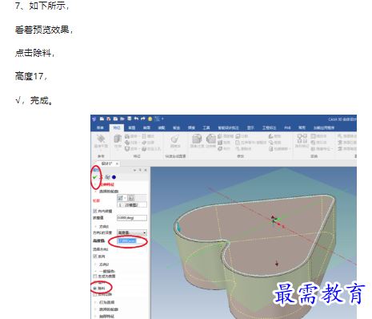Click the Undo arrow in the quick access toolbar
This screenshot has height=319, width=372.
click(136, 119)
